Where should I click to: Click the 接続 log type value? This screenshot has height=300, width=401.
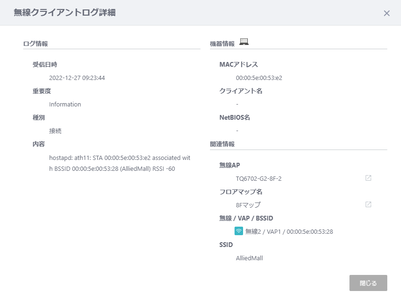click(x=55, y=131)
